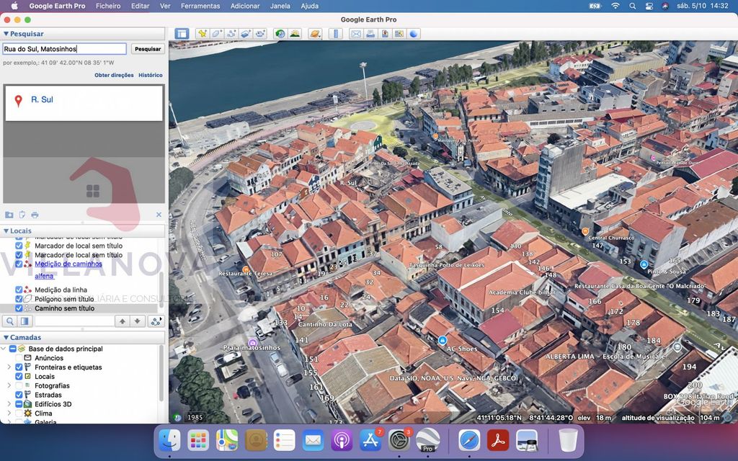
Task: Collapse Base de dados principal tree node
Action: pyautogui.click(x=4, y=349)
